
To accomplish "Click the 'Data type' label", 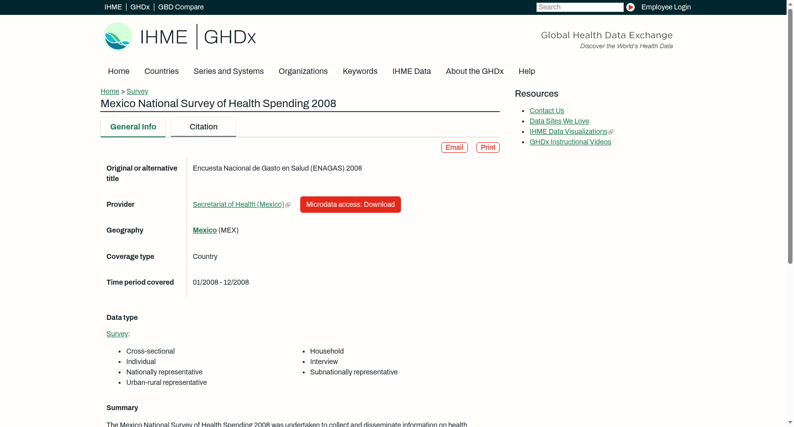I will (x=122, y=317).
